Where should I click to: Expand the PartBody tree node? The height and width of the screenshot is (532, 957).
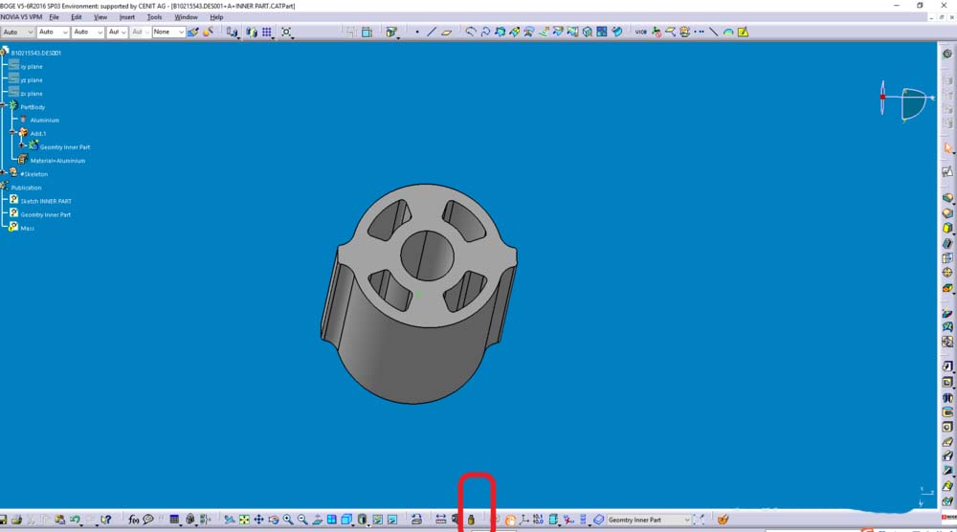[x=3, y=105]
